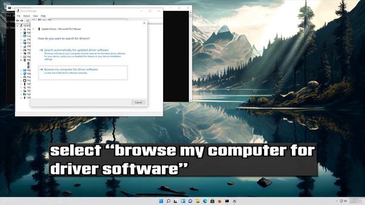This screenshot has height=205, width=365.
Task: Select the Print queues category icon
Action: tap(25, 77)
